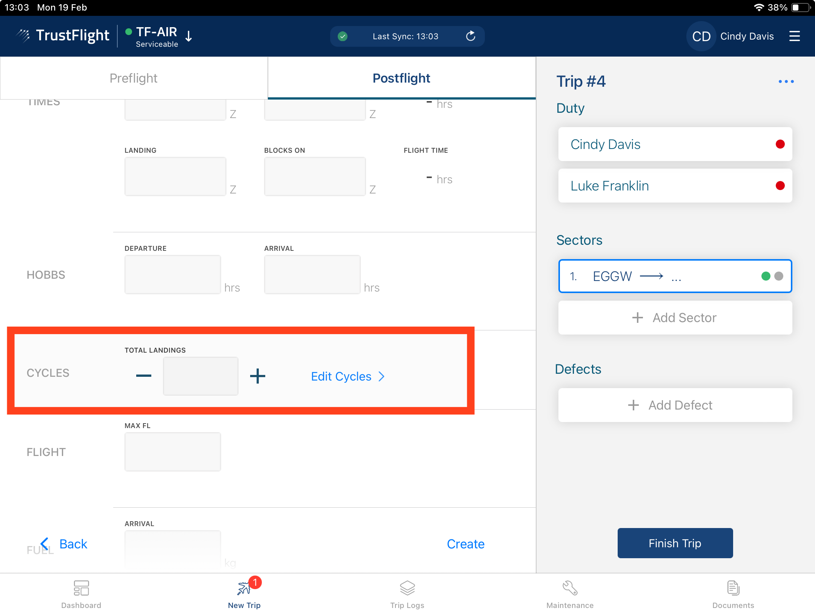
Task: Open the New Trip airplane icon
Action: tap(244, 588)
